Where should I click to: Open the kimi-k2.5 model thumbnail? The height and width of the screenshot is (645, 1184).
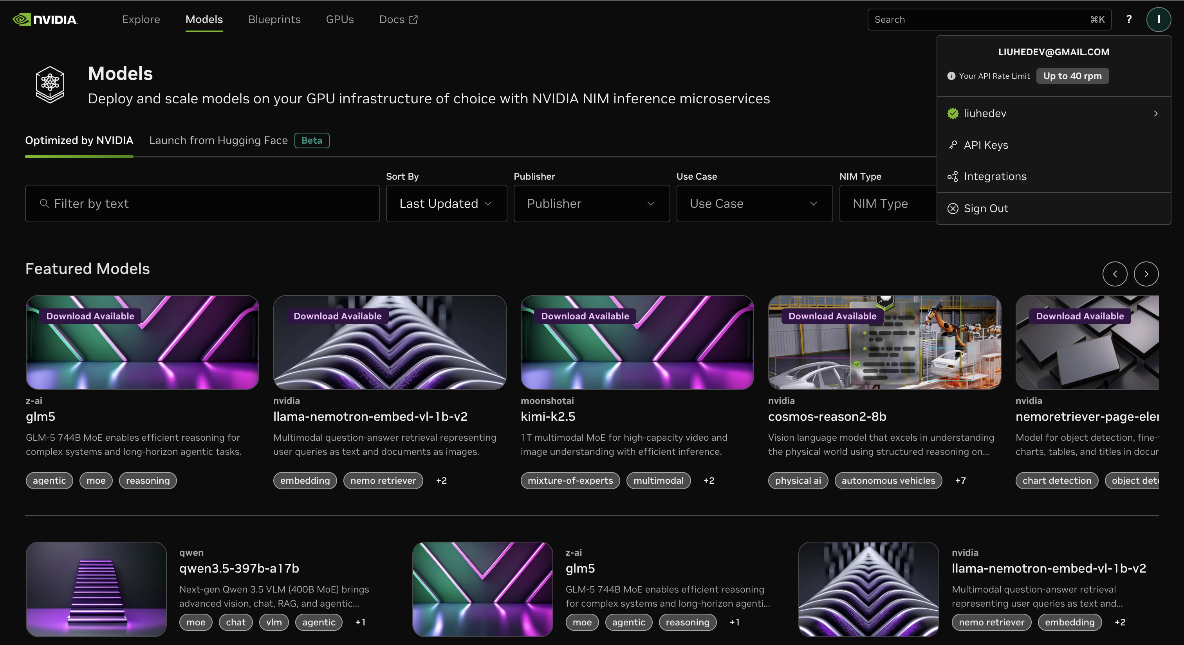pyautogui.click(x=637, y=342)
